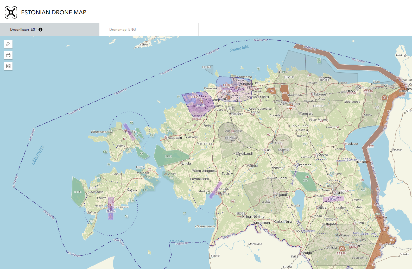Click the EER4 restricted zone label

(x=169, y=157)
